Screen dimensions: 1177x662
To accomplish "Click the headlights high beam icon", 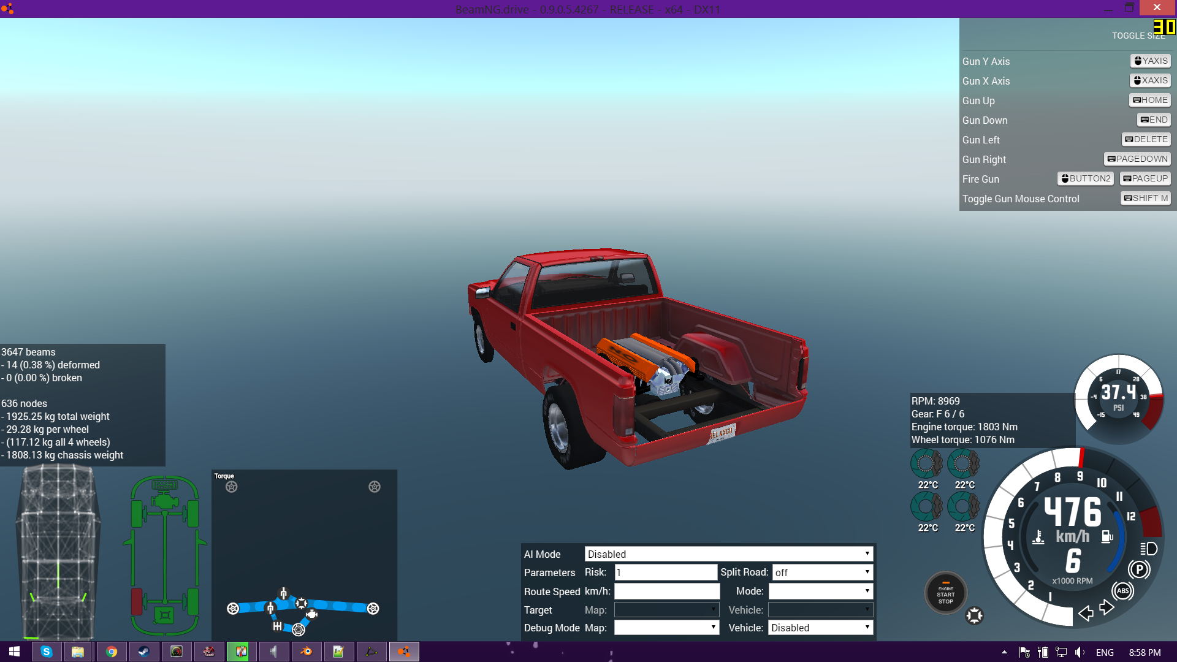I will coord(1149,549).
